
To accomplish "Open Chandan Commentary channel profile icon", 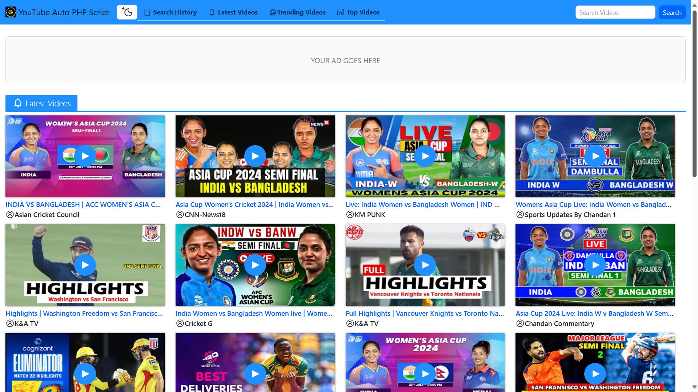I will [520, 323].
